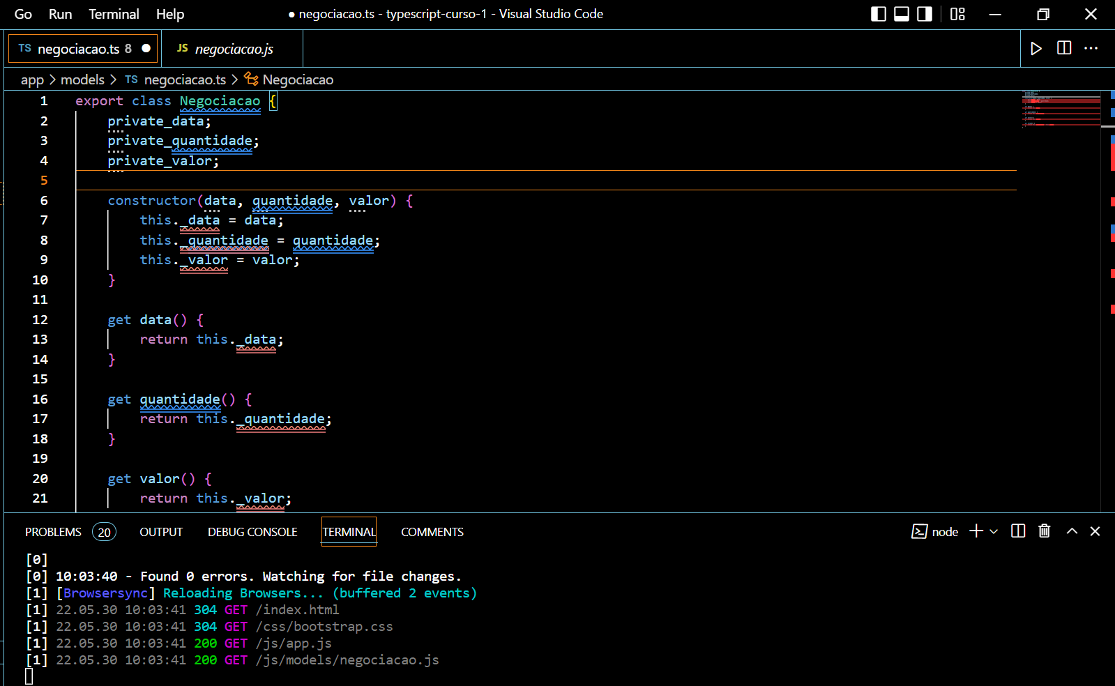Run the current file with play icon
Image resolution: width=1115 pixels, height=686 pixels.
[1036, 48]
